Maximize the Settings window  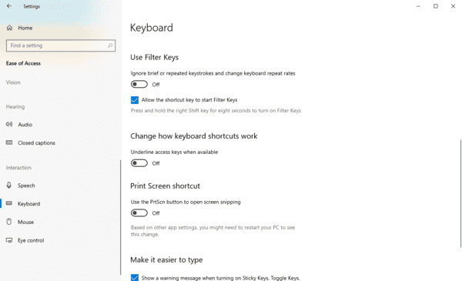click(x=436, y=6)
